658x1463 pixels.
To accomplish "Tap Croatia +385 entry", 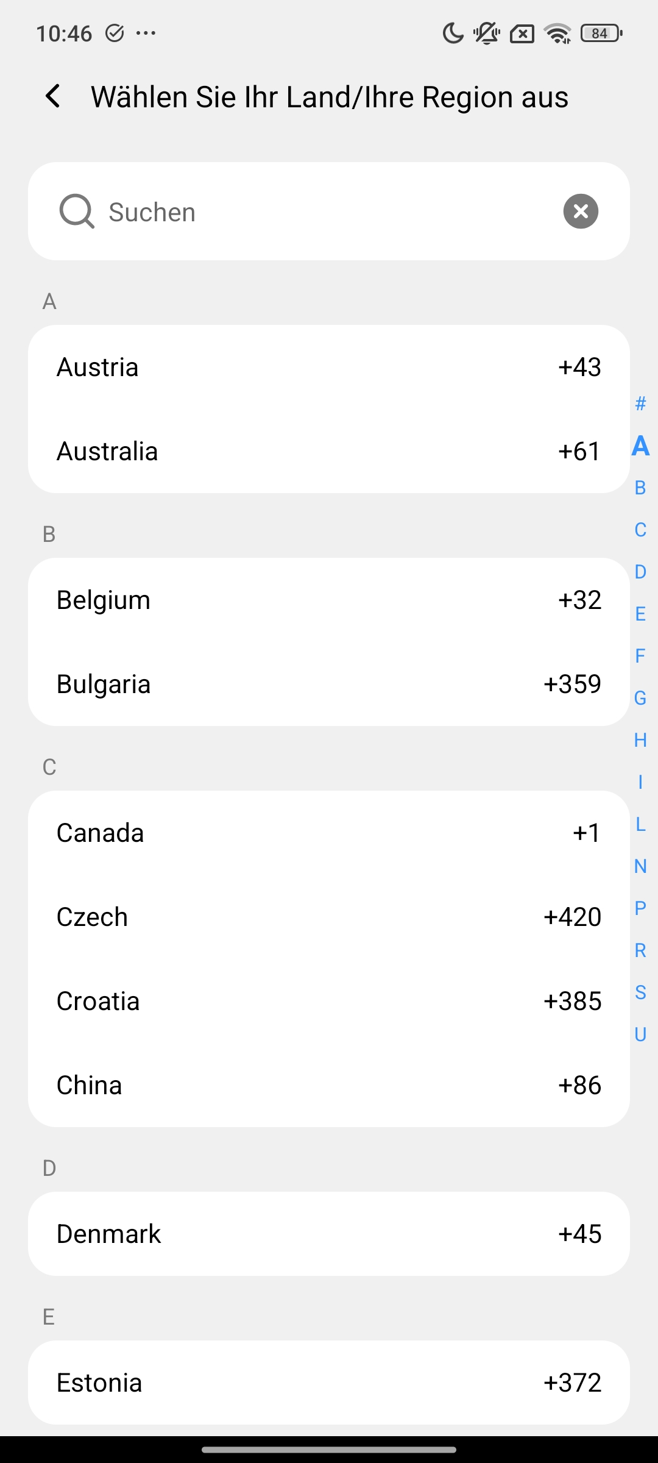I will 329,1002.
